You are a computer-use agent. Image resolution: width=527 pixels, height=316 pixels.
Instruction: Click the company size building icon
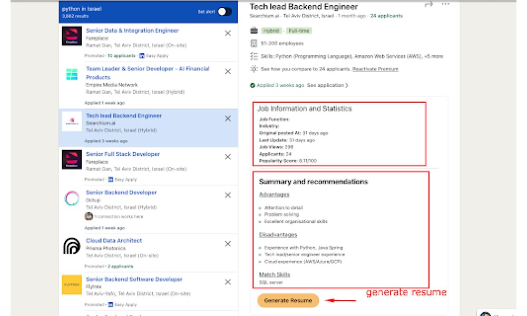pyautogui.click(x=254, y=43)
